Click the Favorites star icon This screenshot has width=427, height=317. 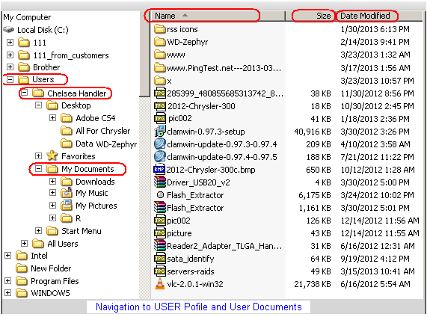click(52, 156)
